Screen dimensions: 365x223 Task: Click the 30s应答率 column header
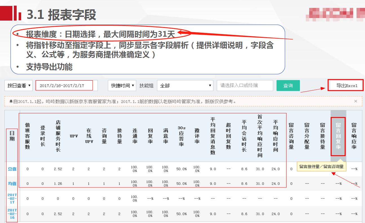[181, 137]
